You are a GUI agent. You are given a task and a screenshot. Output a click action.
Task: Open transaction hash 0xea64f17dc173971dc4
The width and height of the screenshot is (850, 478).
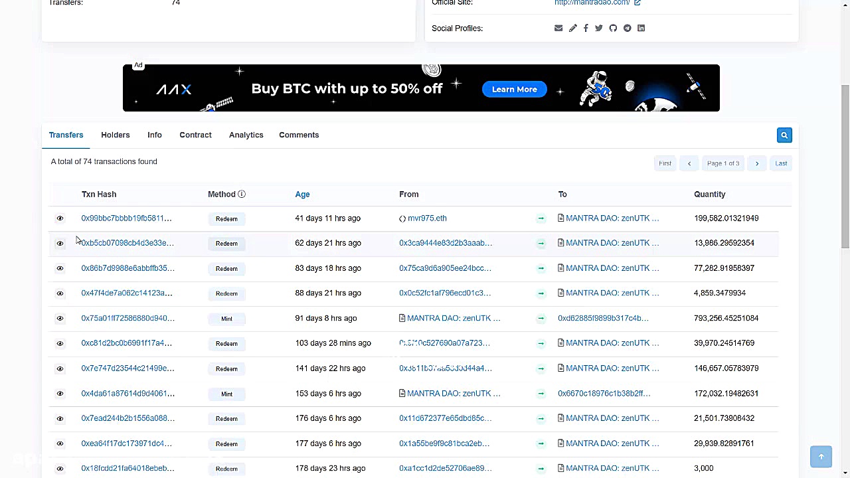pyautogui.click(x=126, y=443)
